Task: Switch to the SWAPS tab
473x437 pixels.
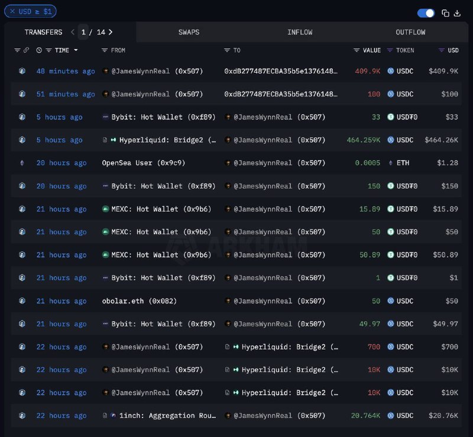Action: click(x=189, y=32)
